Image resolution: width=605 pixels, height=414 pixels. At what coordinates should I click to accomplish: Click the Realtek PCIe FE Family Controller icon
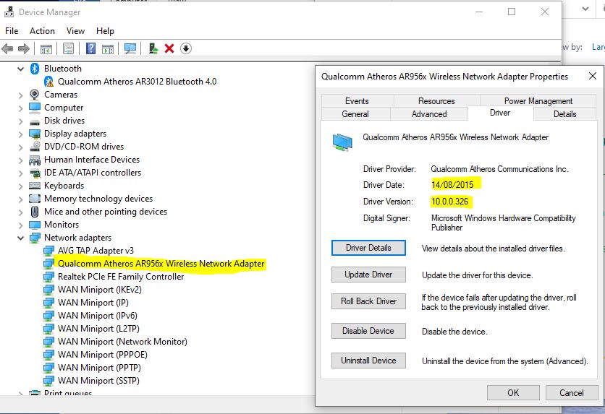click(x=48, y=277)
